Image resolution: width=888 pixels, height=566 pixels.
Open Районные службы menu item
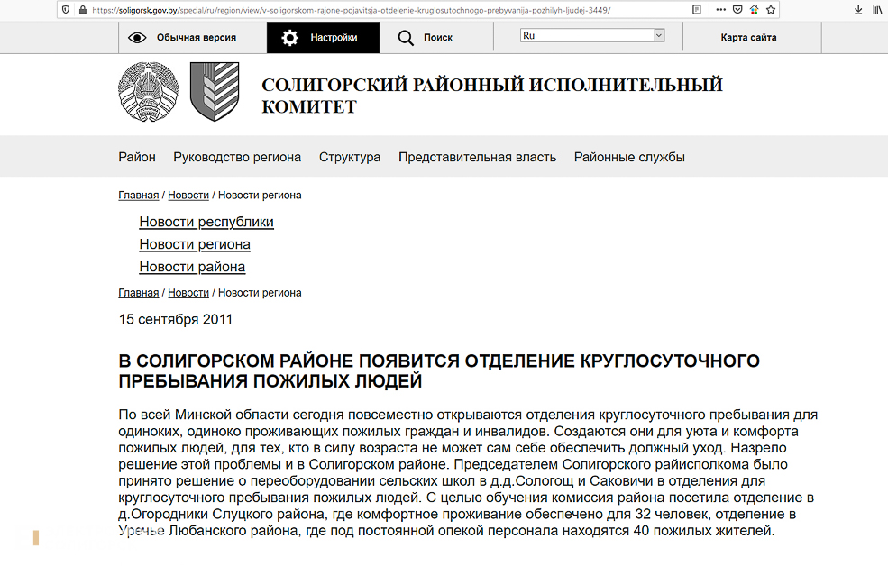point(629,157)
